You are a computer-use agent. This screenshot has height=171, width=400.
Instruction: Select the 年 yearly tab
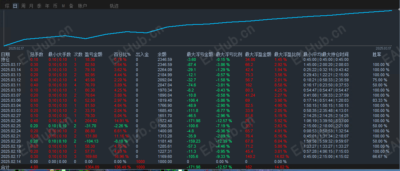(47, 6)
